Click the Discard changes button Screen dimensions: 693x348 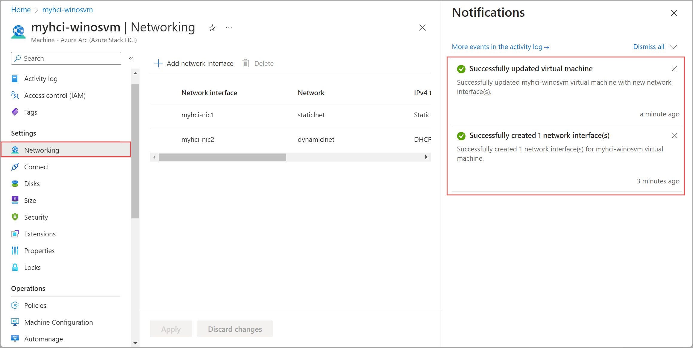pyautogui.click(x=235, y=329)
